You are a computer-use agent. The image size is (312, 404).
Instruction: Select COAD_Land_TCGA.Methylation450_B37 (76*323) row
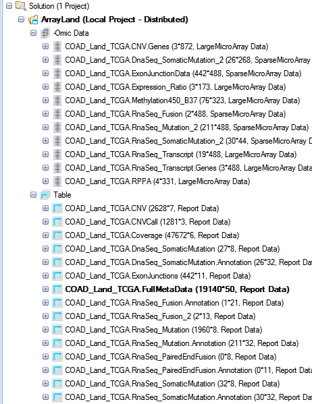pos(182,100)
